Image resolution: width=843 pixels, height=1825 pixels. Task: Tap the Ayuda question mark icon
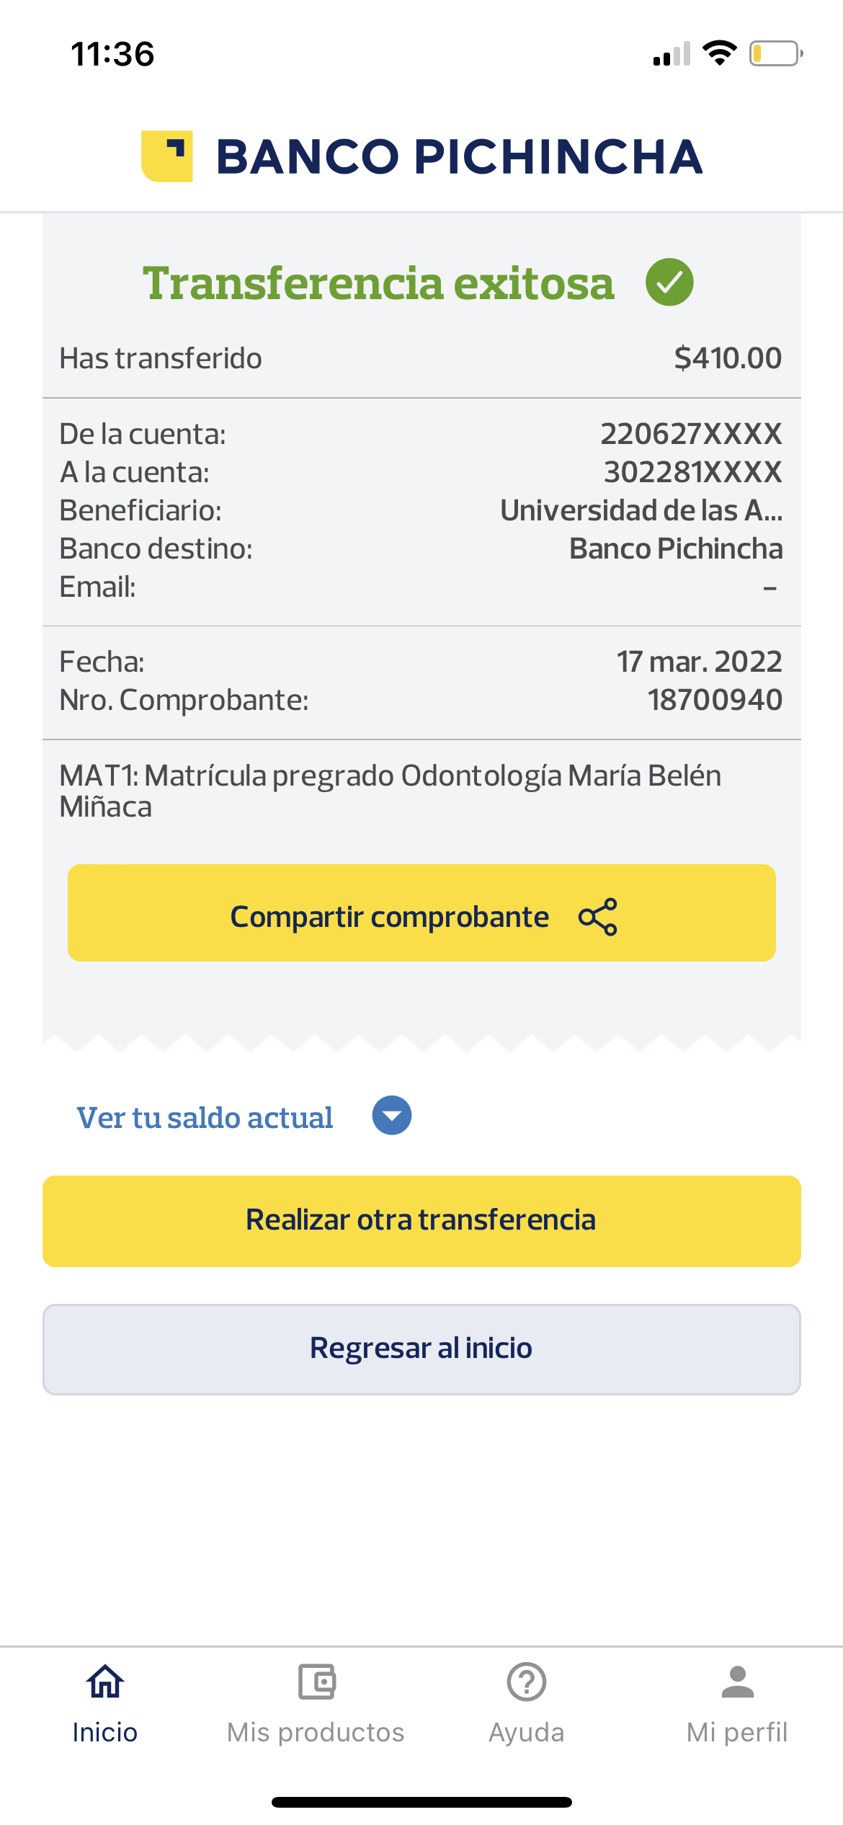(527, 1682)
